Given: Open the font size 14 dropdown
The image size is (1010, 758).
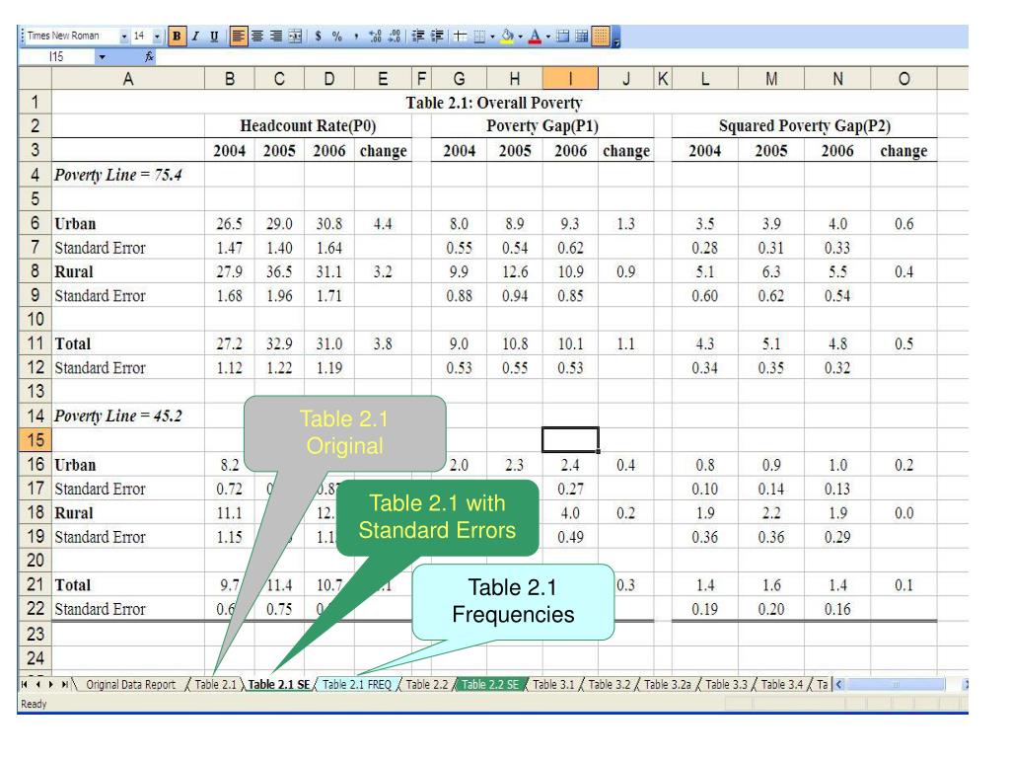Looking at the screenshot, I should click(x=157, y=37).
